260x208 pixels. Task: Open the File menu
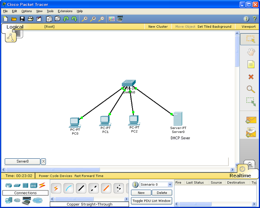coord(5,11)
